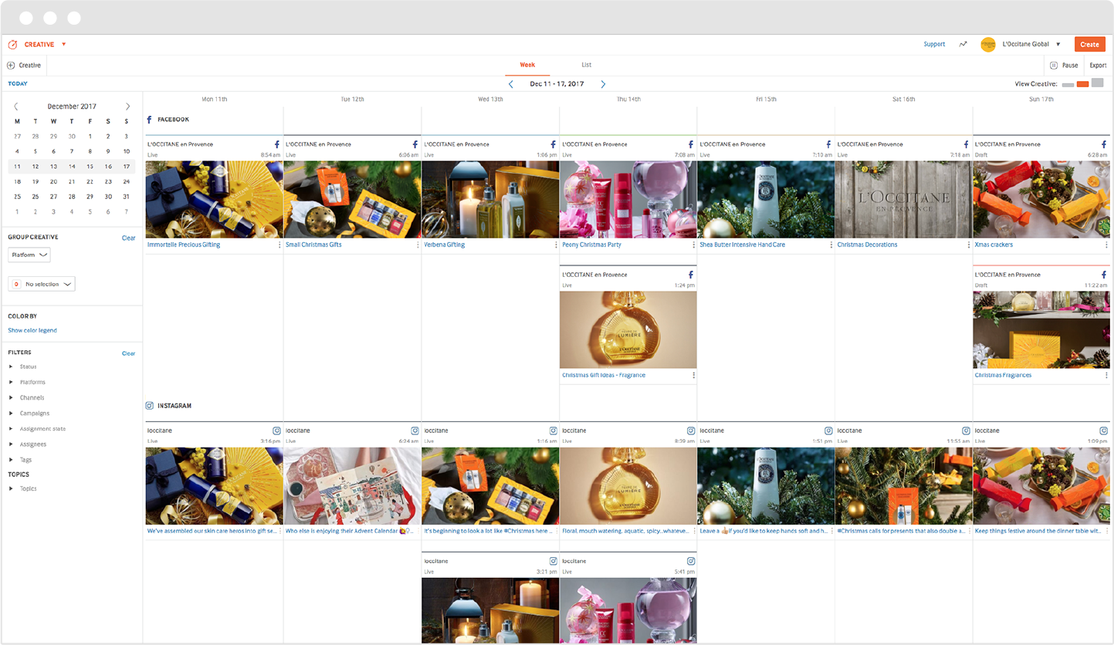Click the Creative compass logo icon
Screen dimensions: 1114x645
click(12, 45)
